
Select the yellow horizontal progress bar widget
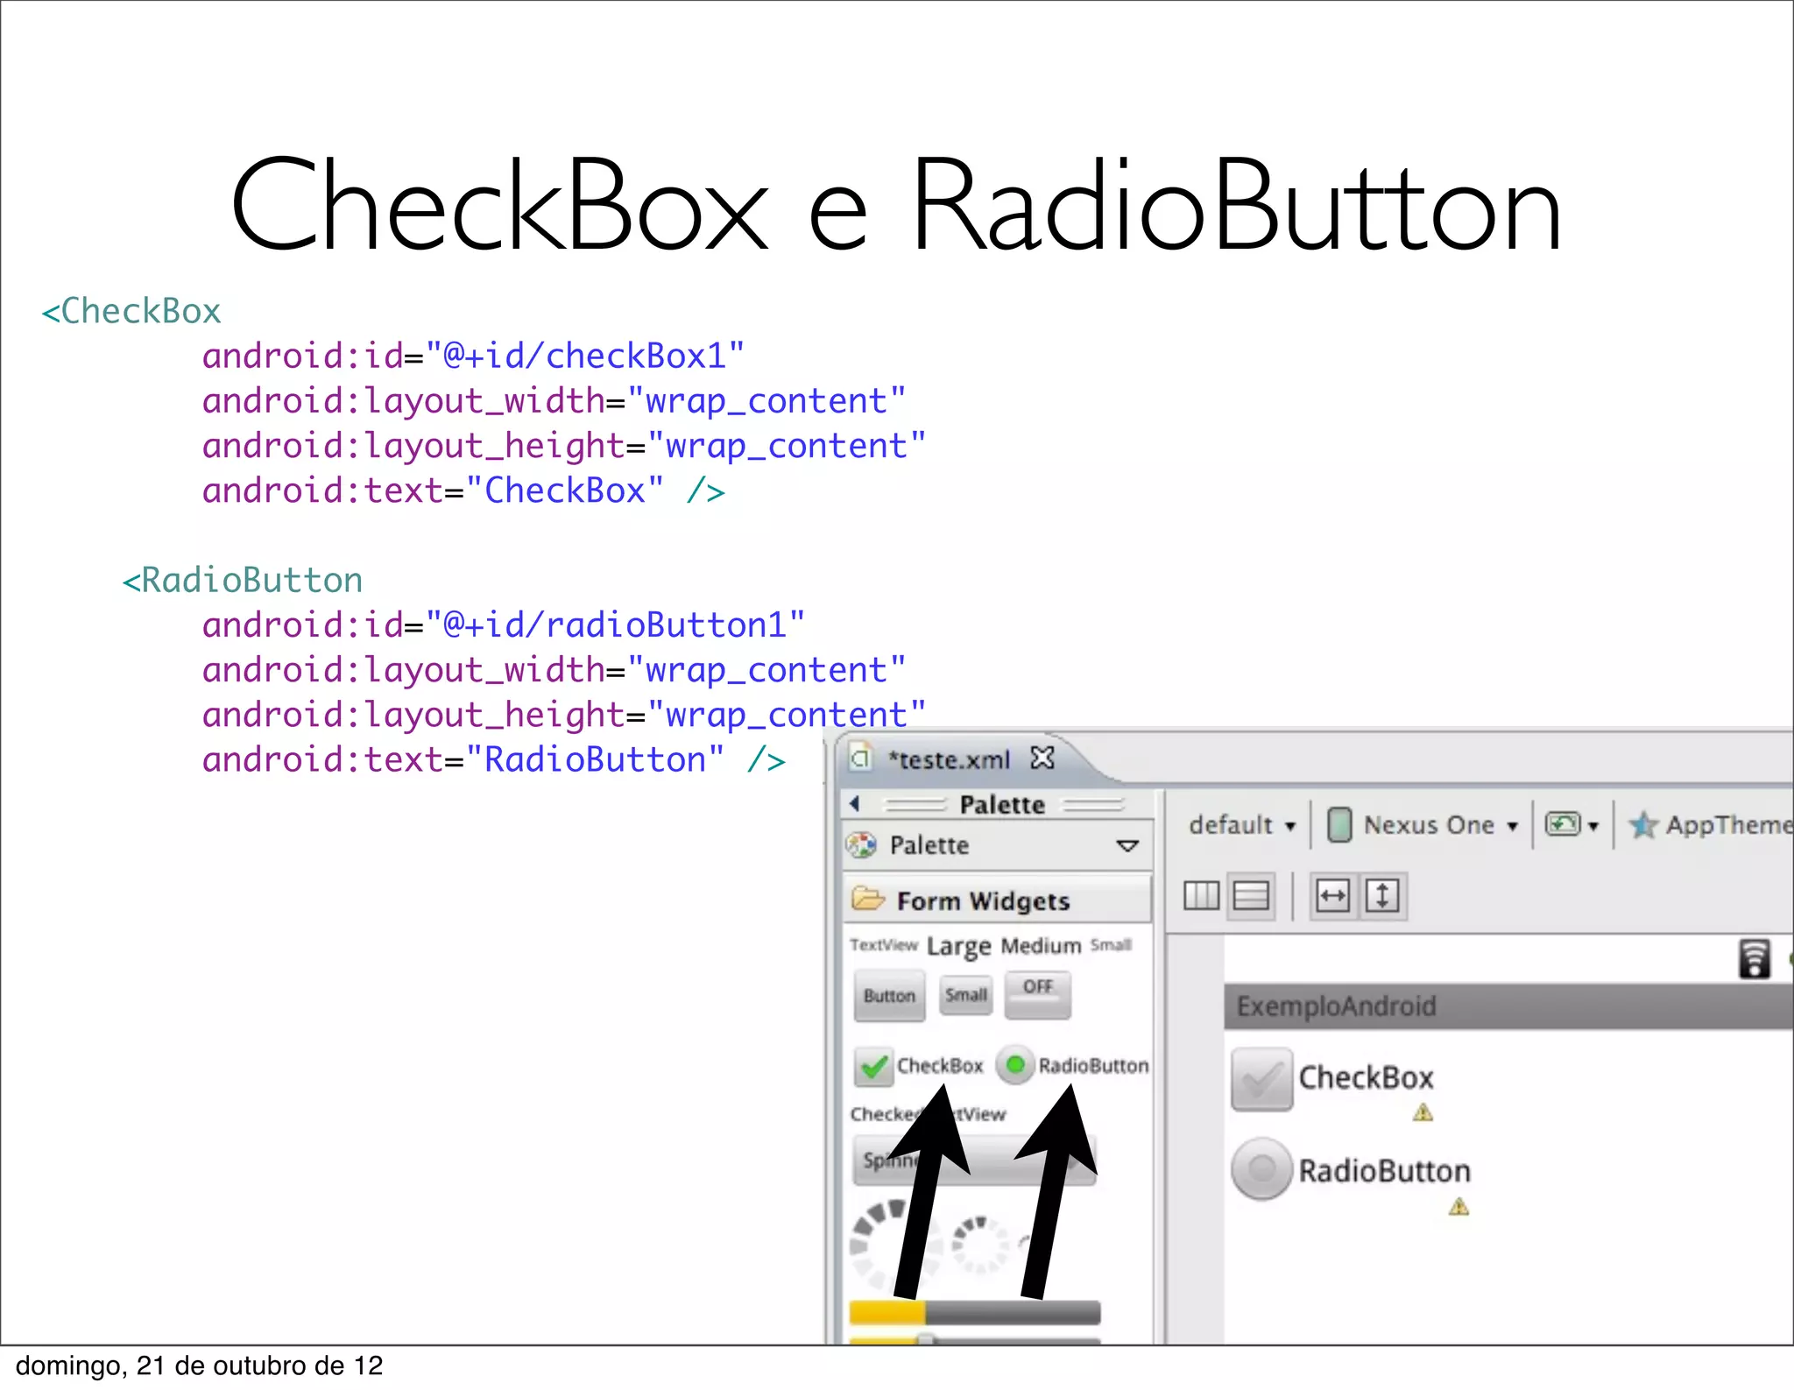[x=975, y=1312]
